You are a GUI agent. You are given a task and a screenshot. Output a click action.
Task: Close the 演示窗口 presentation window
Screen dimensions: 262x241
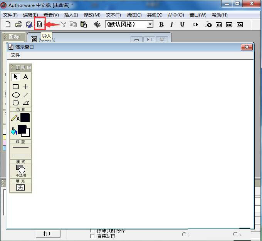click(x=247, y=47)
